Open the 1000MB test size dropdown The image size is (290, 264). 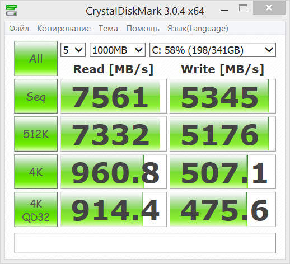point(118,50)
